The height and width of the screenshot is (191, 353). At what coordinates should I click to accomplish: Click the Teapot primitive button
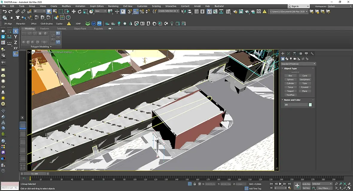(290, 91)
